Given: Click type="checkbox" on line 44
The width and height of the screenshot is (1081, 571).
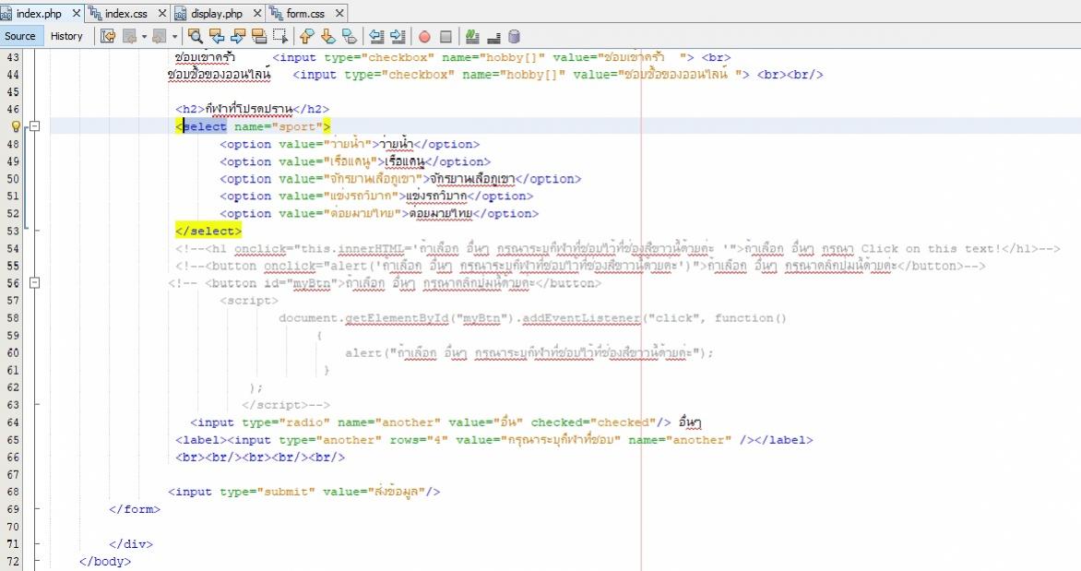Looking at the screenshot, I should click(x=400, y=75).
